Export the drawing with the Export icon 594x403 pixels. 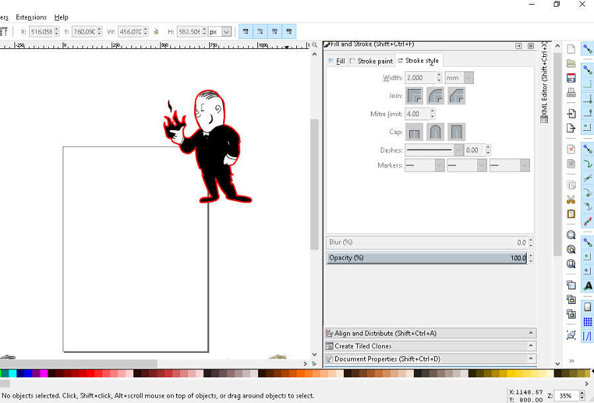click(x=571, y=128)
